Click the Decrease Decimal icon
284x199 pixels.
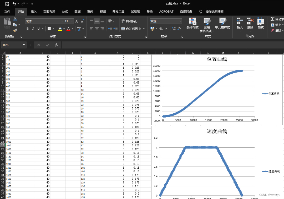click(x=180, y=29)
